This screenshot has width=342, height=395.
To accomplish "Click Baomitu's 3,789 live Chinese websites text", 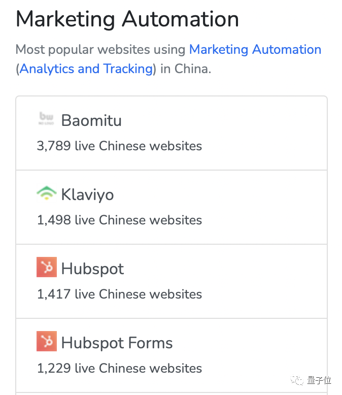I will pos(119,146).
